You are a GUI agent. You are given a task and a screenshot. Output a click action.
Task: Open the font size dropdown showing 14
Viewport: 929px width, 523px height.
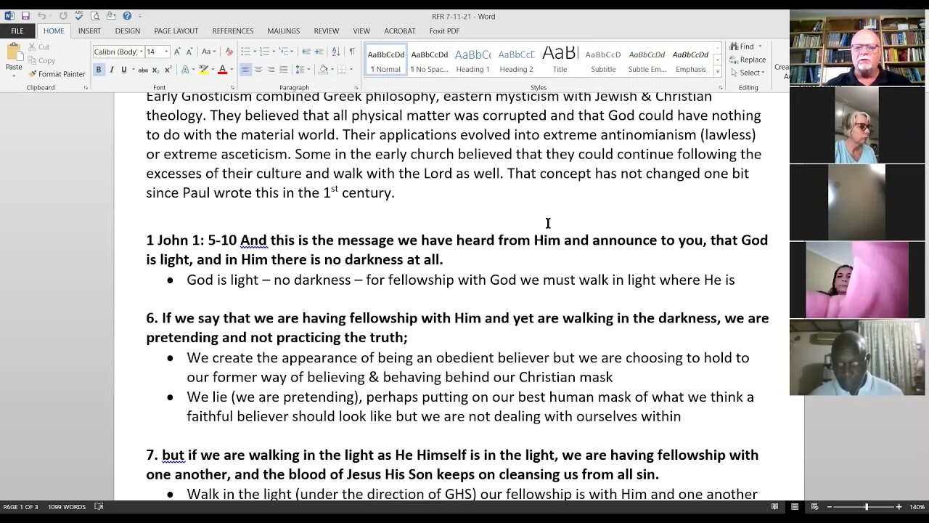click(166, 52)
